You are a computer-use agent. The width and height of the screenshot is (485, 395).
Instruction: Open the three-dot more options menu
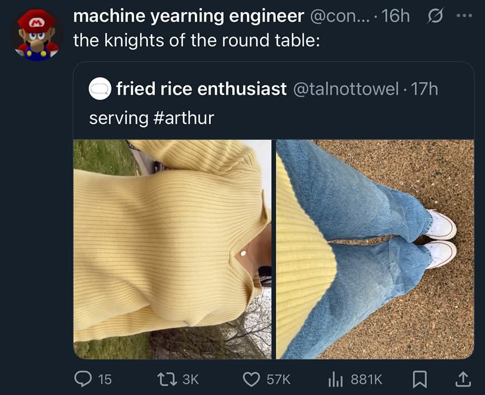click(465, 16)
